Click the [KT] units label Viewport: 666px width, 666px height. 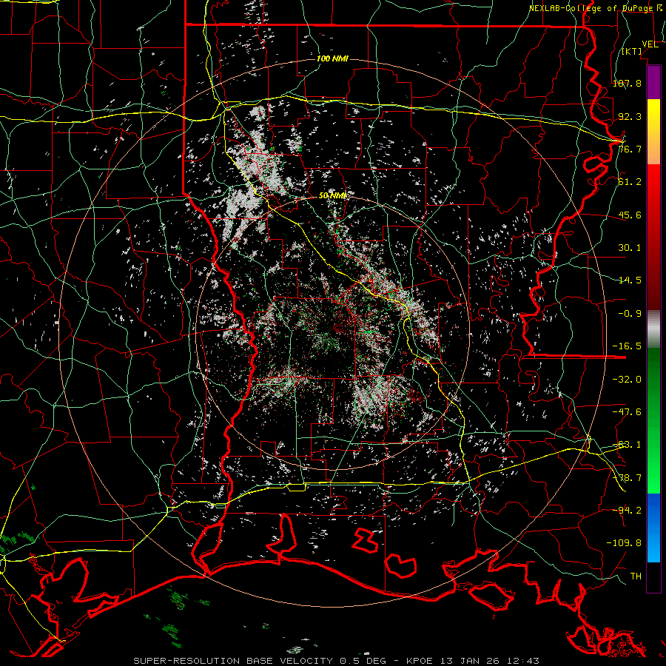[x=632, y=51]
